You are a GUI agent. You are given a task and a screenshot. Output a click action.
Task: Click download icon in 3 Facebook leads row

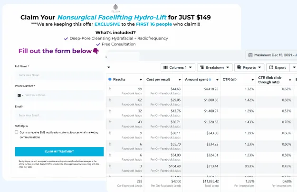[110, 166]
